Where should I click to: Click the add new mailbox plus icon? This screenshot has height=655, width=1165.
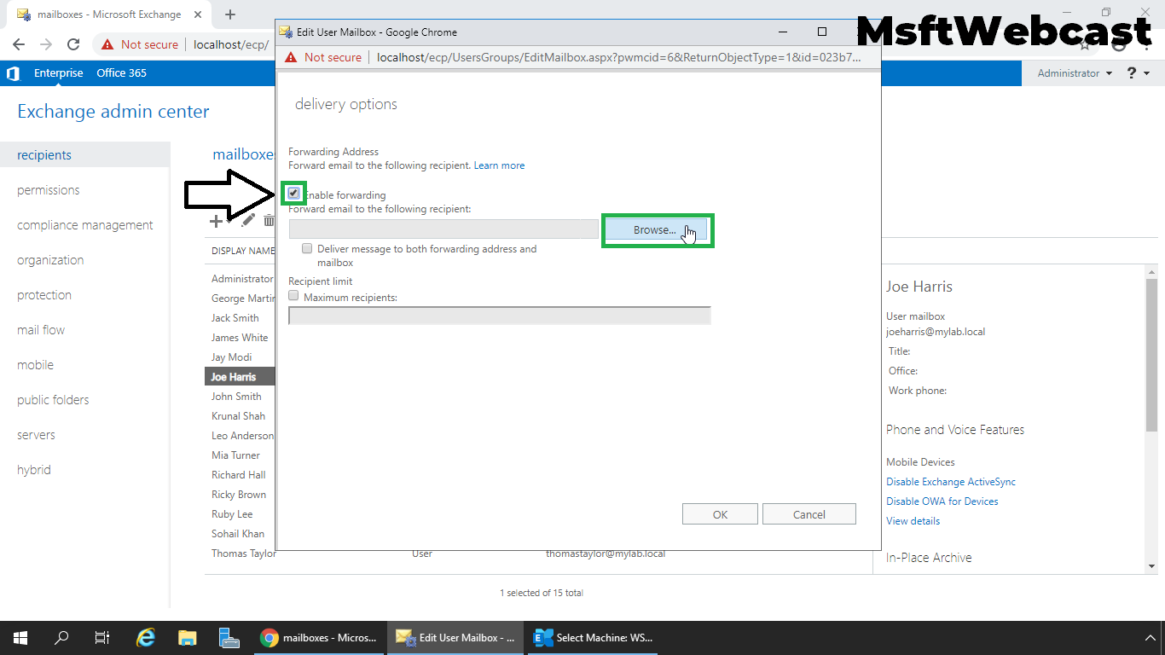click(216, 221)
